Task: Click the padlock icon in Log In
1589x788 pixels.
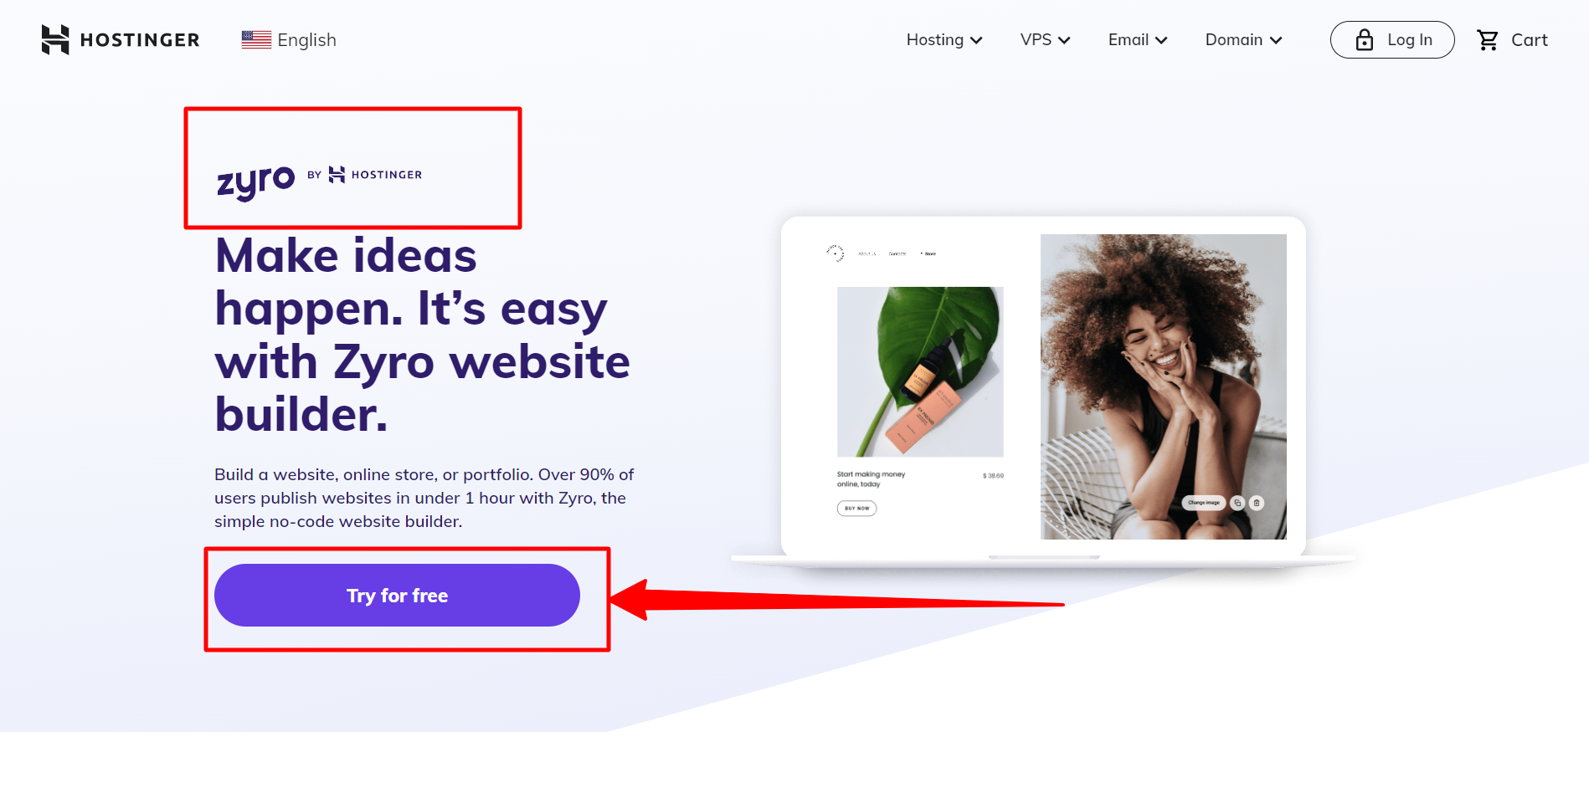Action: coord(1365,39)
